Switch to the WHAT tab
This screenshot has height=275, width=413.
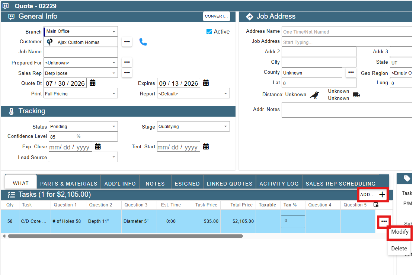21,182
